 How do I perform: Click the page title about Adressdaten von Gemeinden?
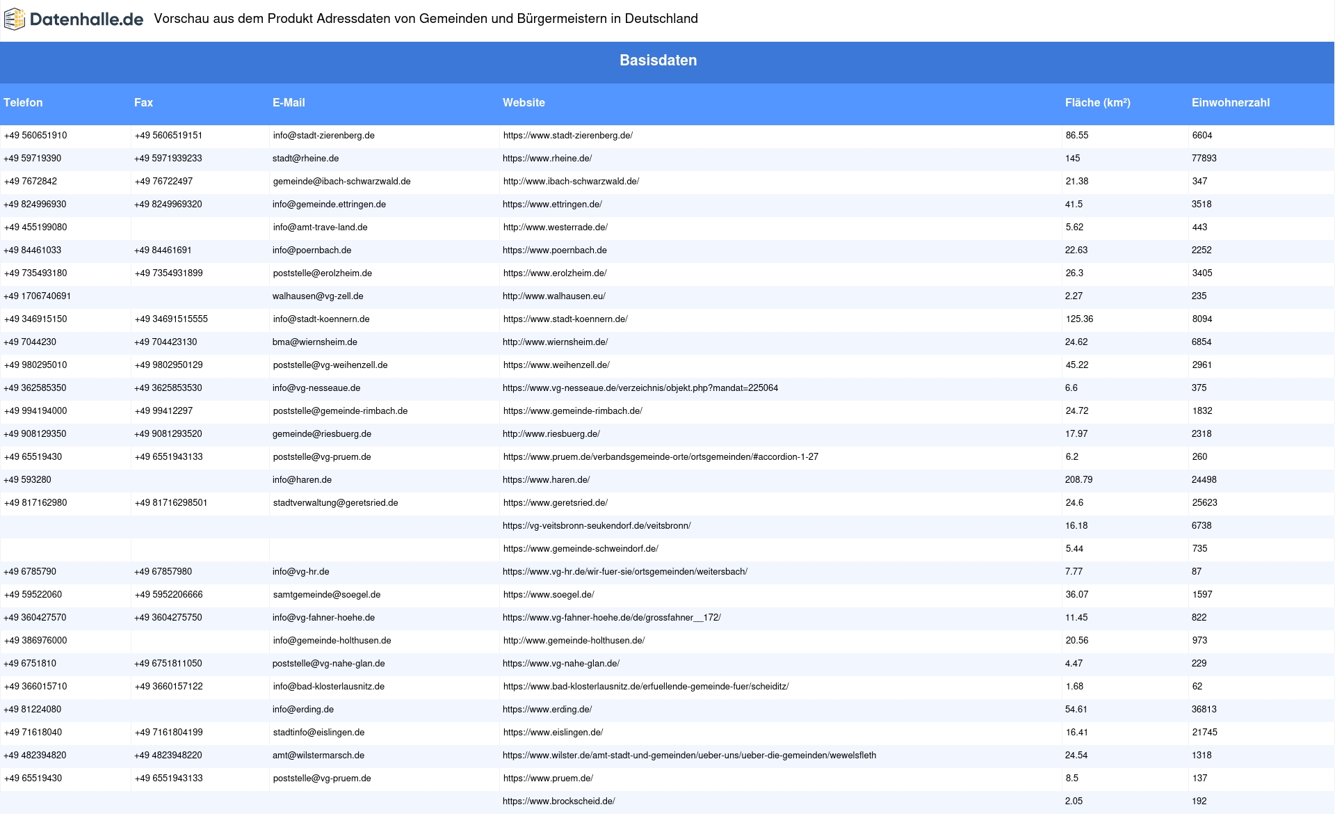(x=426, y=19)
